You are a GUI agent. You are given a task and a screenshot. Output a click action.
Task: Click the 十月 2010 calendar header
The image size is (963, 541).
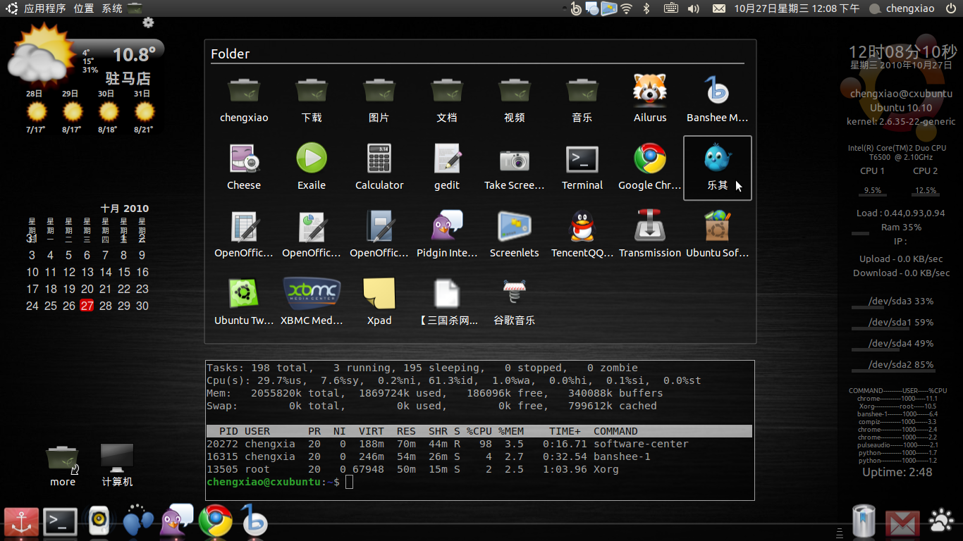[x=125, y=209]
